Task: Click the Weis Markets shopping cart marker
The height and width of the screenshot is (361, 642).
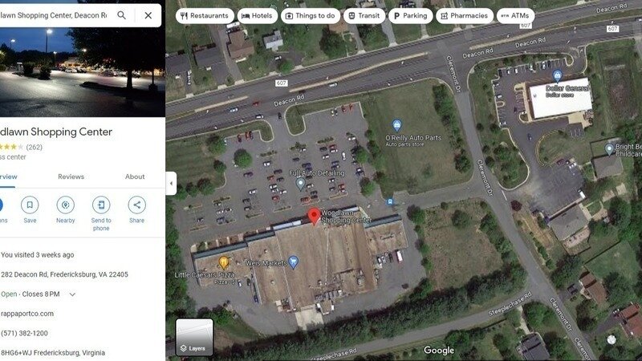Action: (x=293, y=262)
